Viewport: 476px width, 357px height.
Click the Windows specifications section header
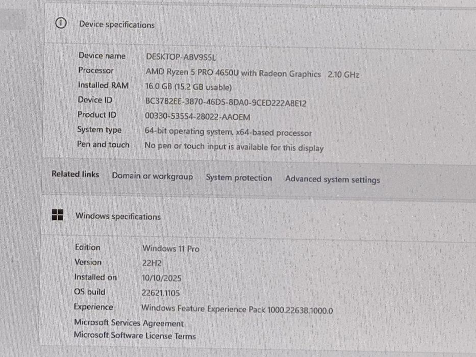coord(118,216)
